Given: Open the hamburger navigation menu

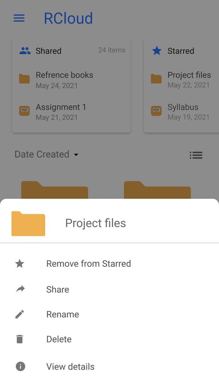Looking at the screenshot, I should [x=19, y=18].
